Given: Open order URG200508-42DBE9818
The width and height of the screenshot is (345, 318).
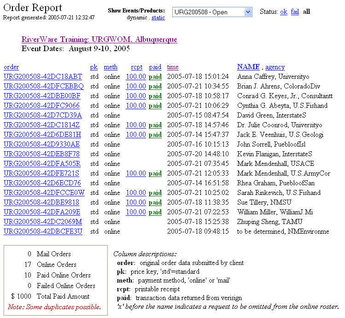Looking at the screenshot, I should [41, 202].
